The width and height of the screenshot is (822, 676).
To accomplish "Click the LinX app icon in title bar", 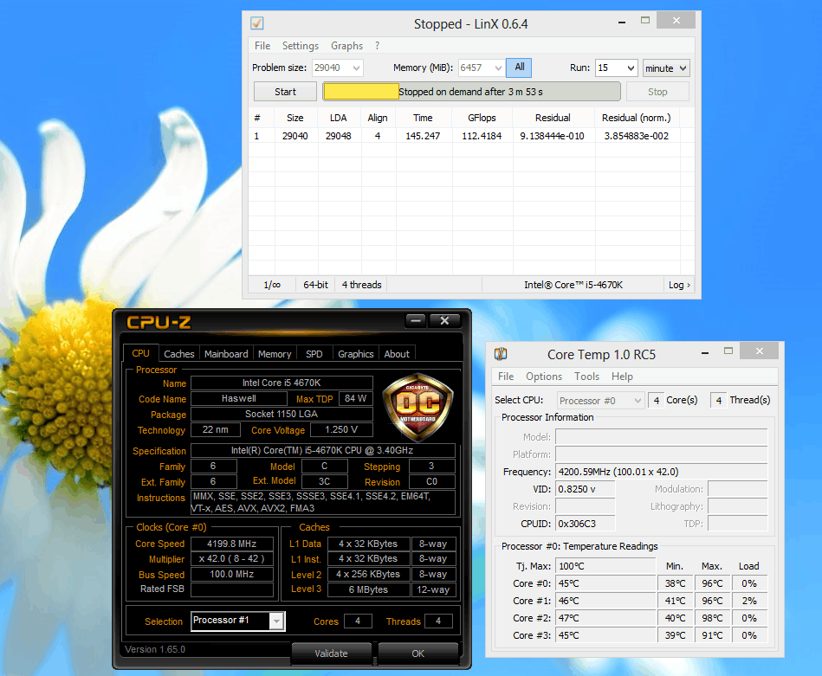I will [257, 23].
